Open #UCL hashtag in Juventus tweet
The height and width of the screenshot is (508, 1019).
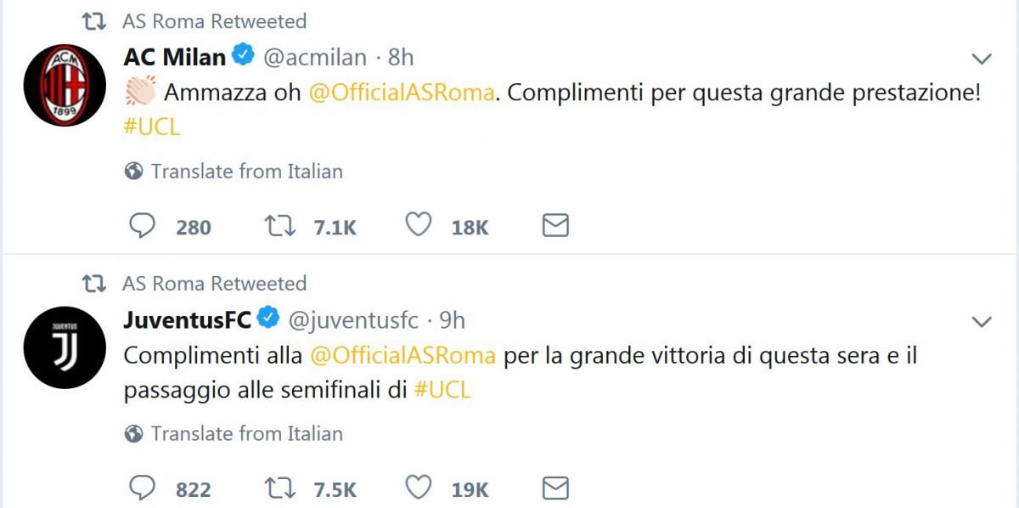tap(442, 390)
